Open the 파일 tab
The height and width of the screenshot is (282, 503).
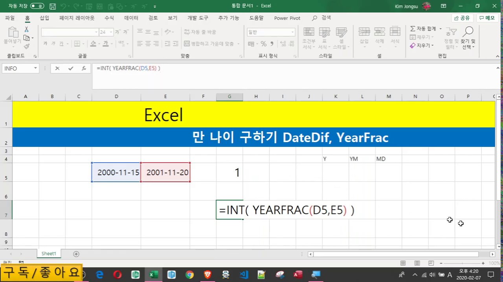coord(10,18)
